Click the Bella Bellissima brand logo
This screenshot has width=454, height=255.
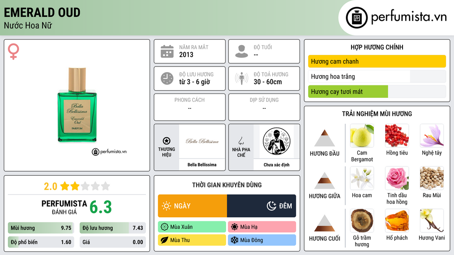click(202, 141)
